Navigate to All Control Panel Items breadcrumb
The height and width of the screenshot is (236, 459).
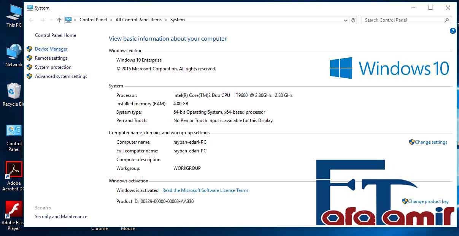click(x=139, y=20)
